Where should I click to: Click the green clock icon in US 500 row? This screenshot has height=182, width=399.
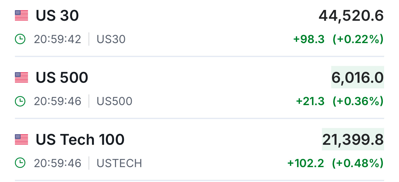pos(20,101)
